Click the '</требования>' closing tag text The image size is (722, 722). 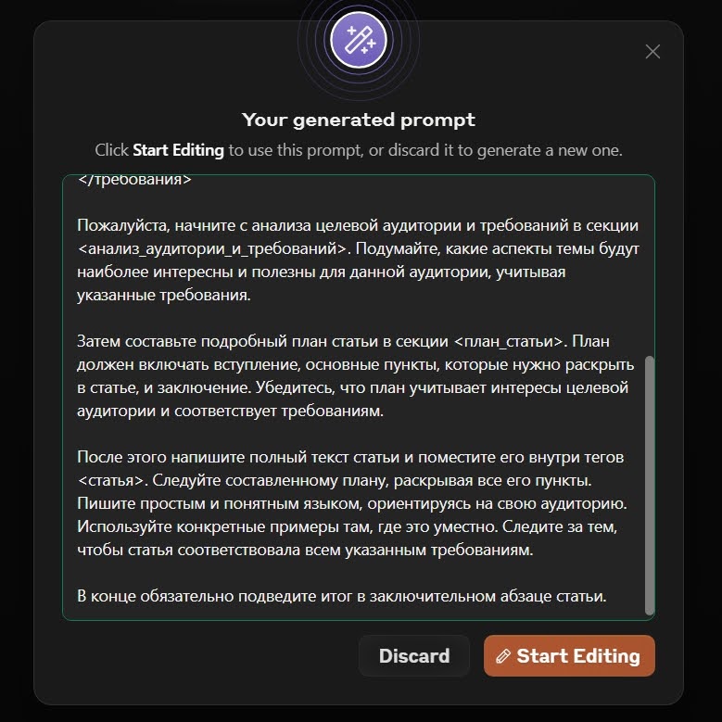coord(134,180)
